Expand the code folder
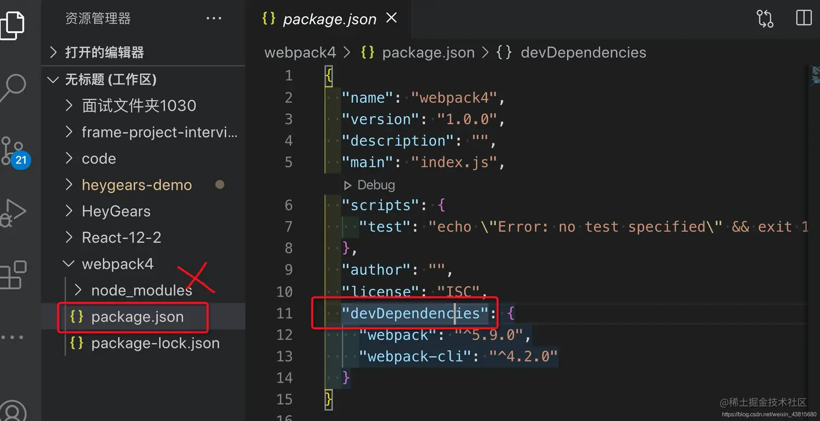The image size is (820, 421). tap(143, 159)
